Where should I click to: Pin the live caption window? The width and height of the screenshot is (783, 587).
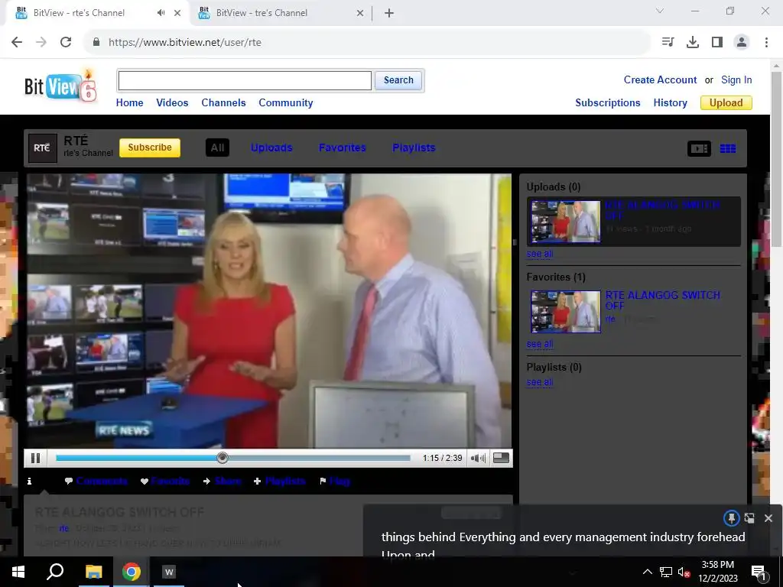pos(731,518)
